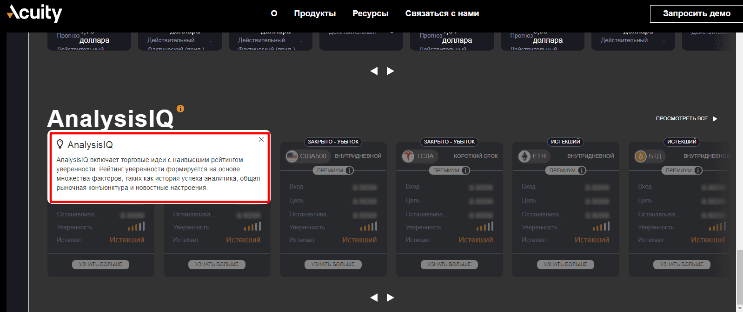Click the arrow next to ПРОСМОТРЕТЬ ВСЕ
Image resolution: width=743 pixels, height=312 pixels.
tap(715, 119)
